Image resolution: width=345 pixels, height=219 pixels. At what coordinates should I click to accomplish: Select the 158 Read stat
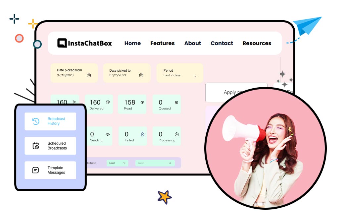(132, 104)
